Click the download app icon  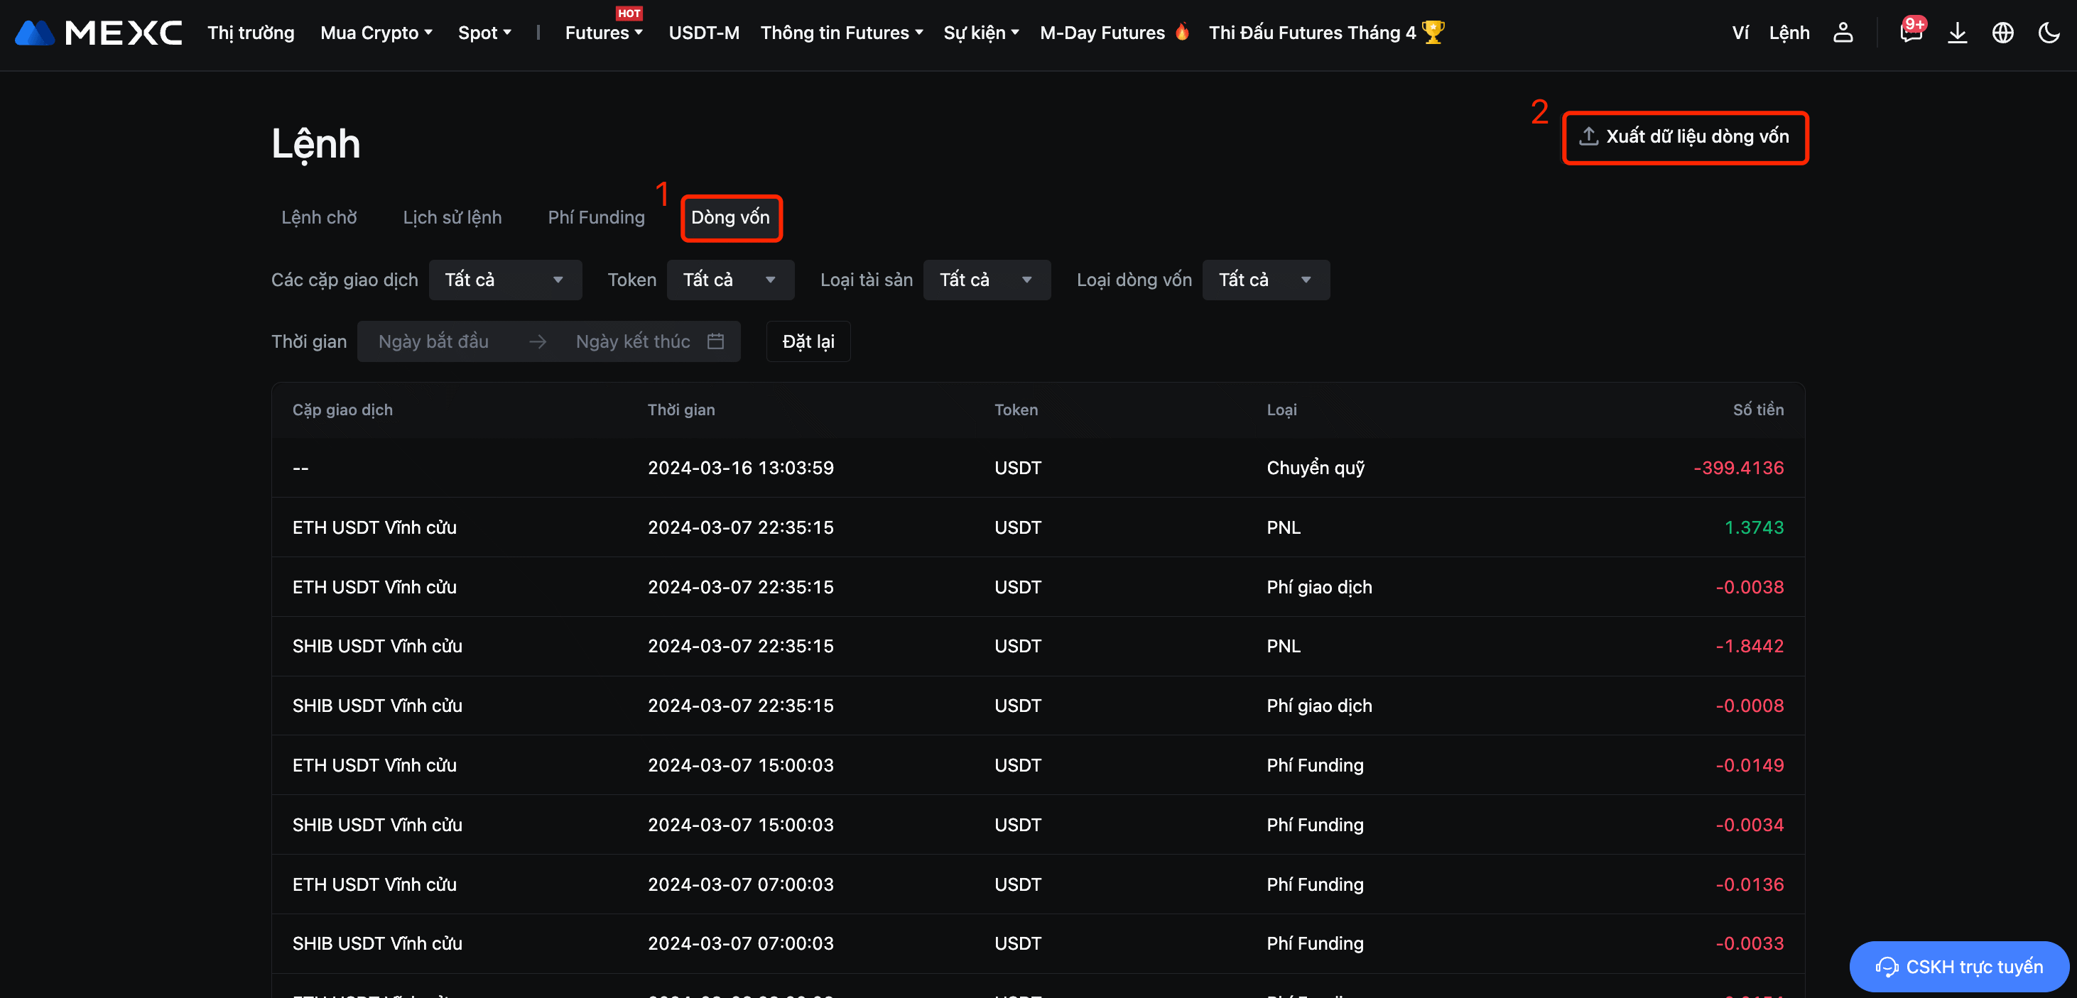[1957, 33]
